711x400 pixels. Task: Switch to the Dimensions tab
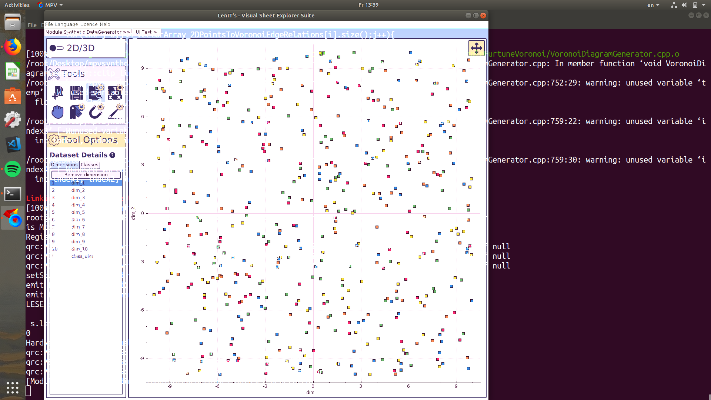pos(64,165)
